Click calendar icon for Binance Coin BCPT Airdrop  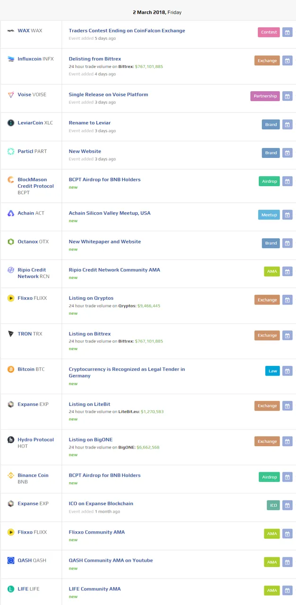tap(287, 477)
